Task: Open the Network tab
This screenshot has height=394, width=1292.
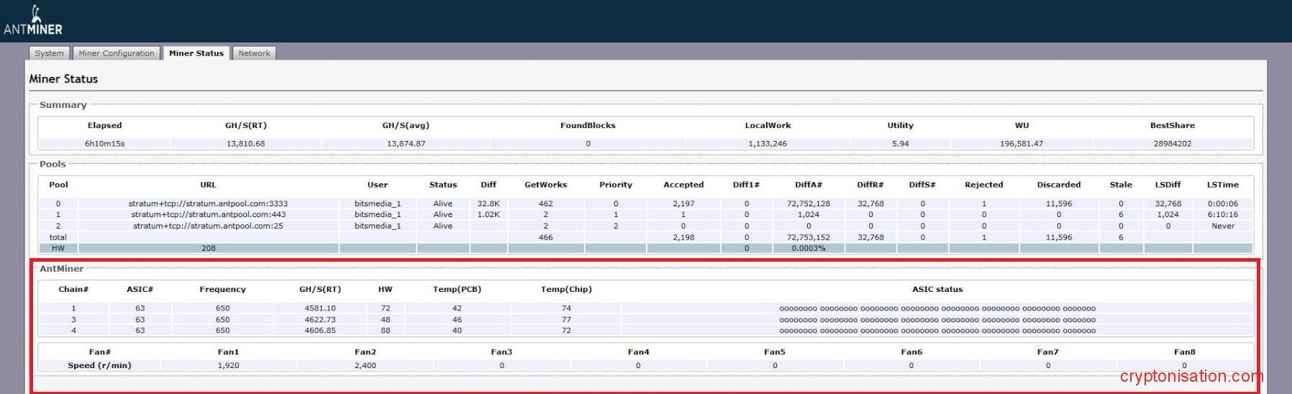Action: tap(254, 53)
